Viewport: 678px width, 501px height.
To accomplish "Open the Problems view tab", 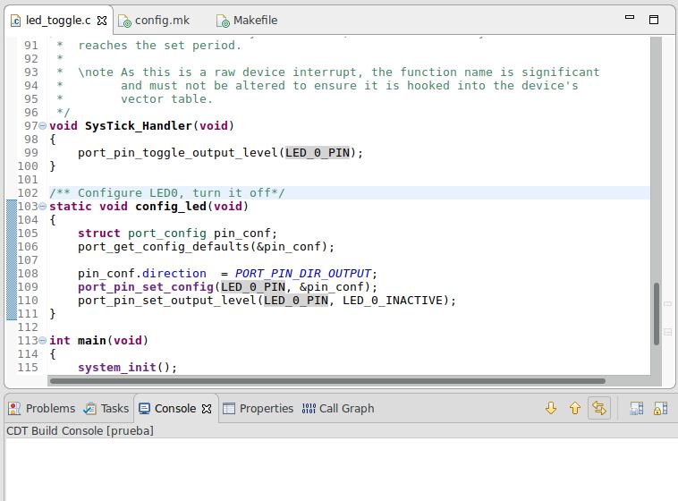I will tap(42, 409).
